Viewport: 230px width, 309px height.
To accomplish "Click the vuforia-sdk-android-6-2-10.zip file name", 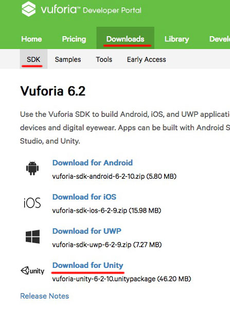I will tap(98, 176).
